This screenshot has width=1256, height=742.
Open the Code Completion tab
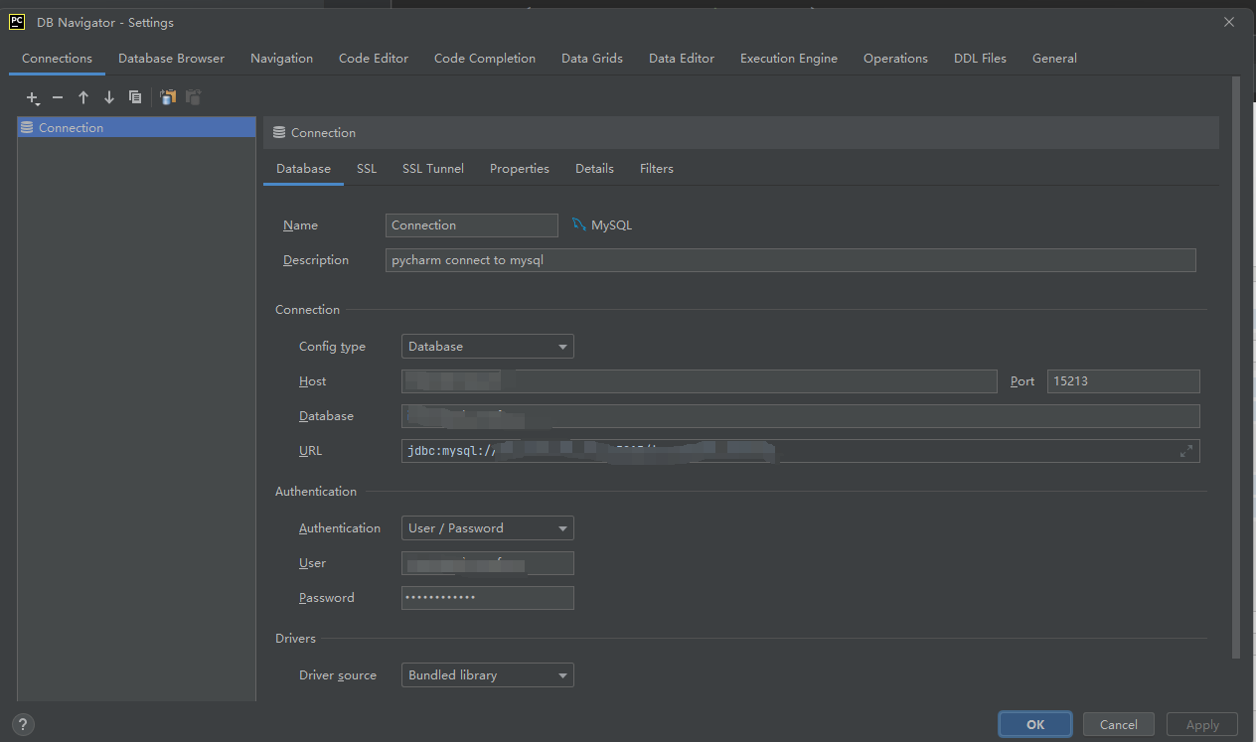(x=485, y=59)
